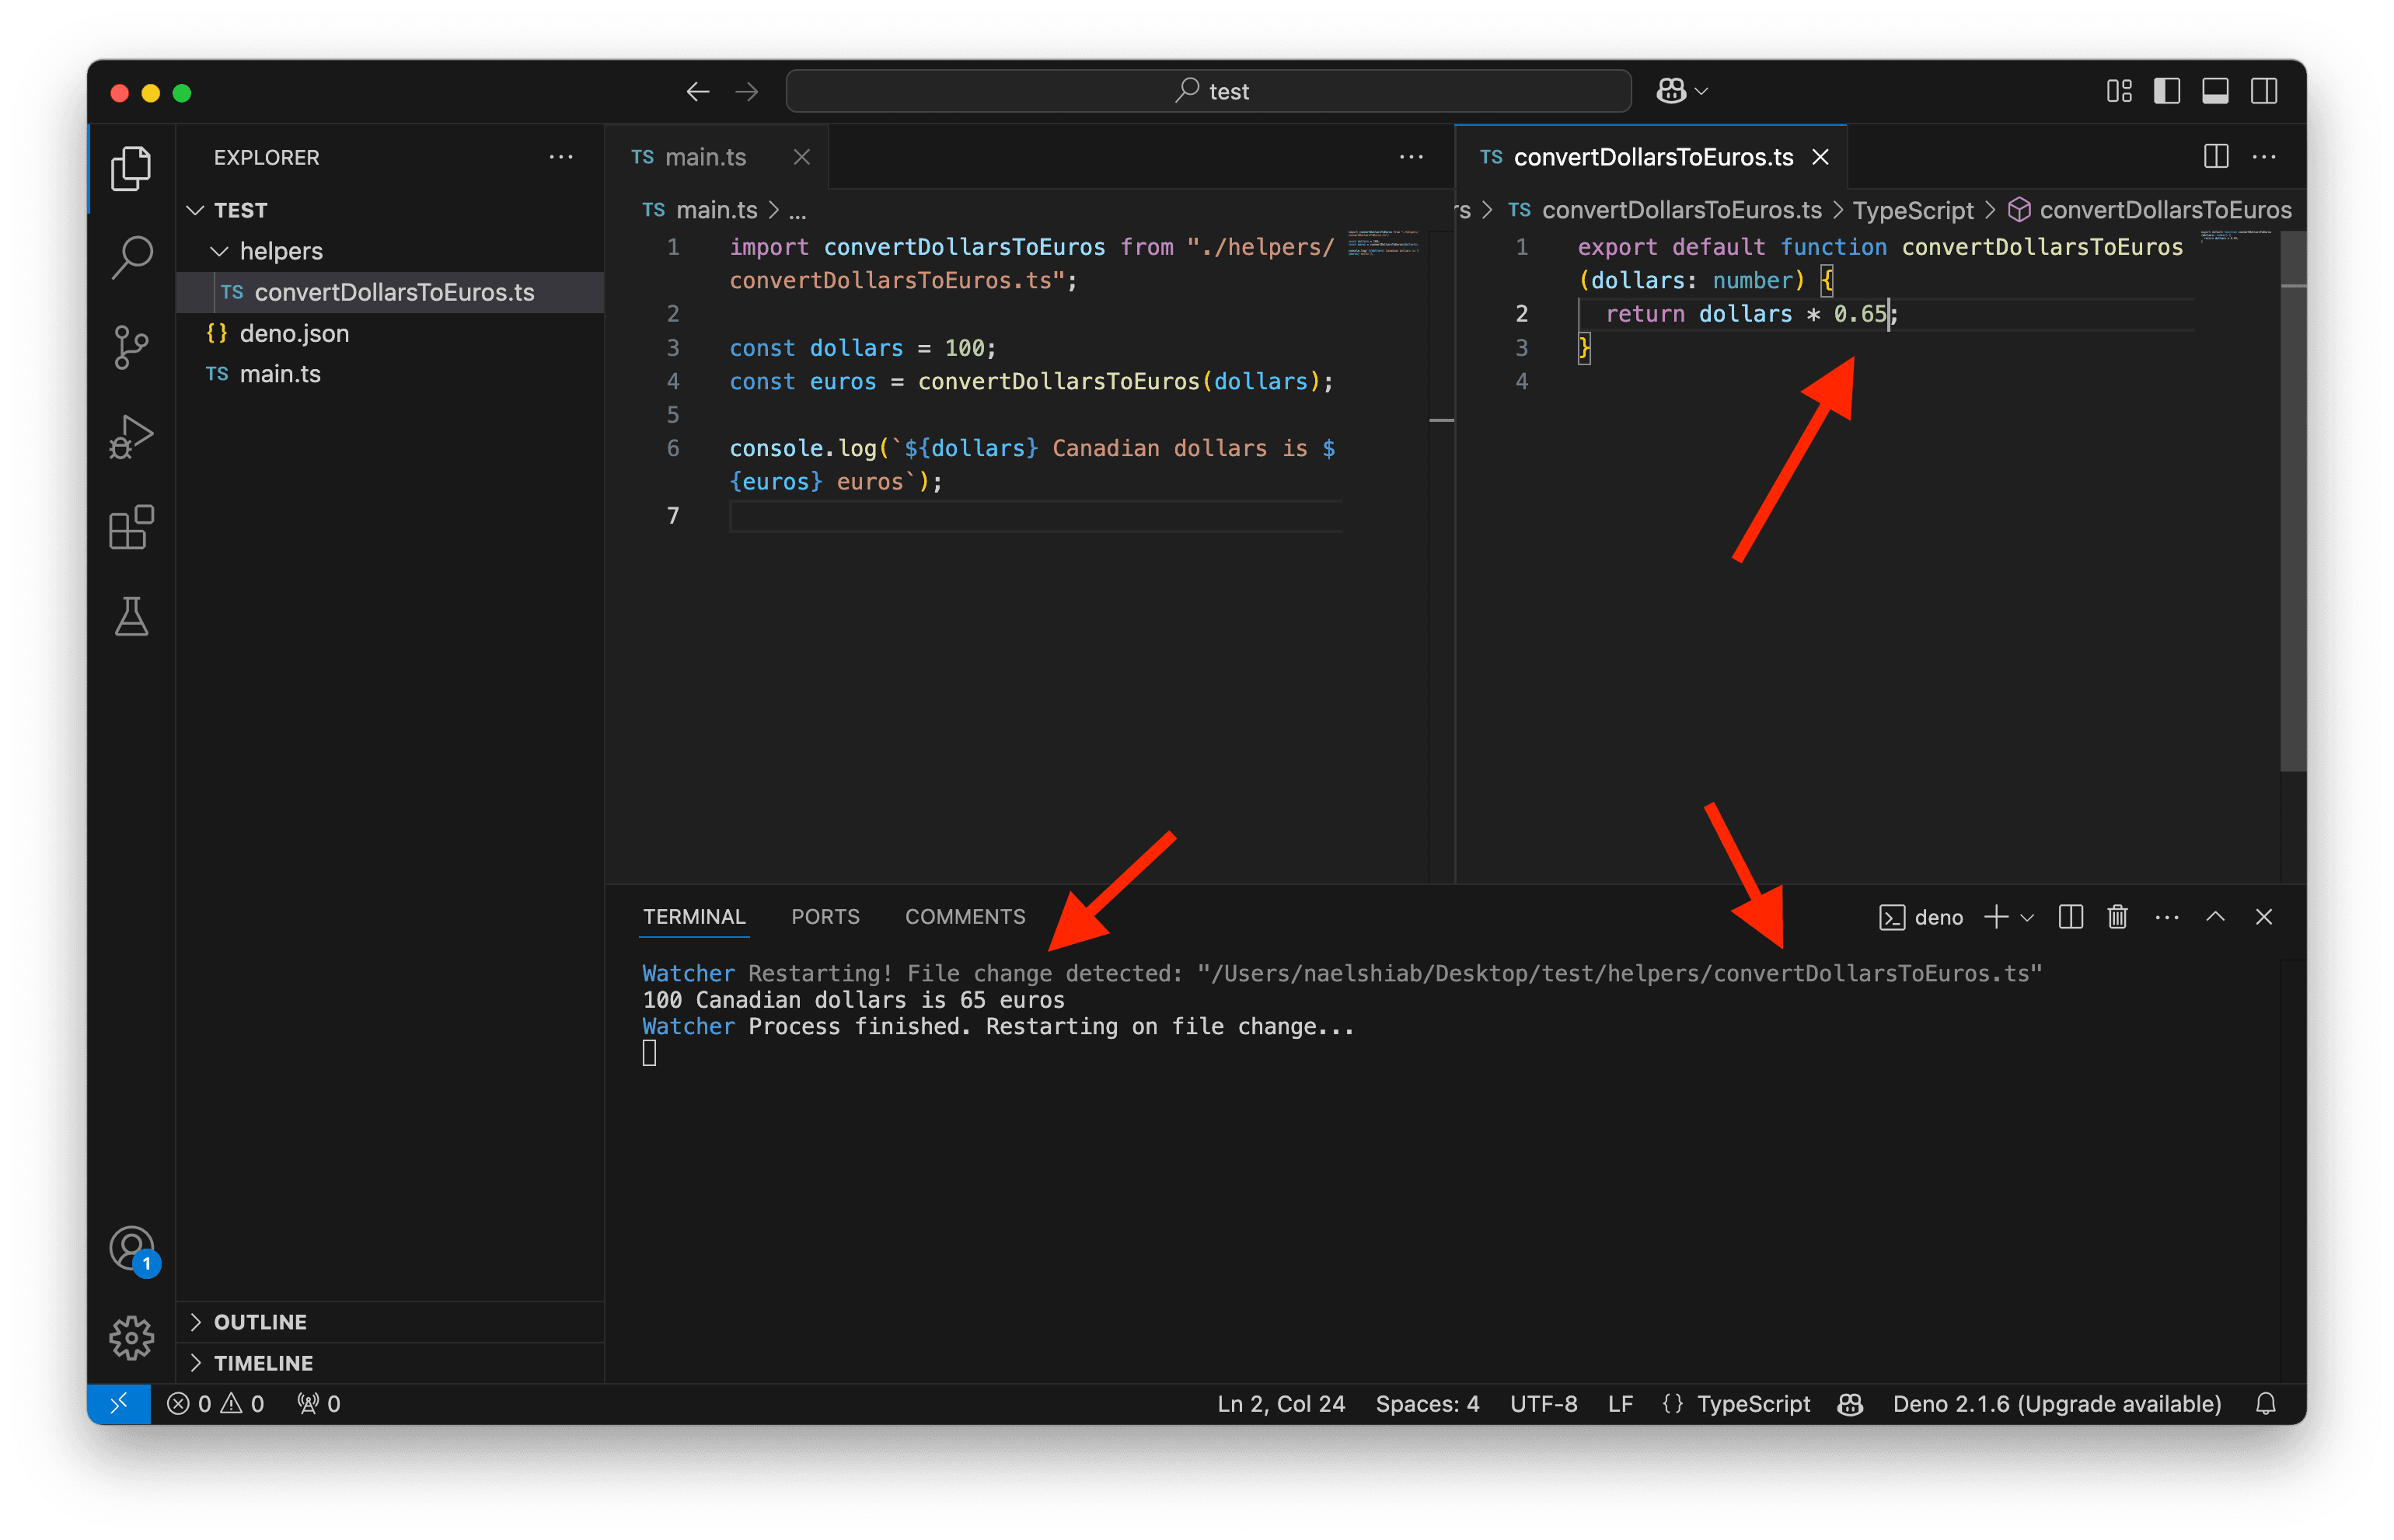Open more actions for right editor group
Viewport: 2394px width, 1540px height.
click(2264, 157)
